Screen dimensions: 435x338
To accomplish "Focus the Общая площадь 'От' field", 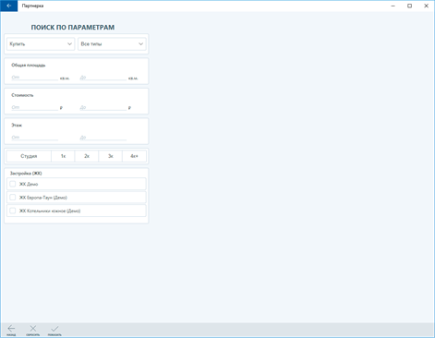I will 34,78.
